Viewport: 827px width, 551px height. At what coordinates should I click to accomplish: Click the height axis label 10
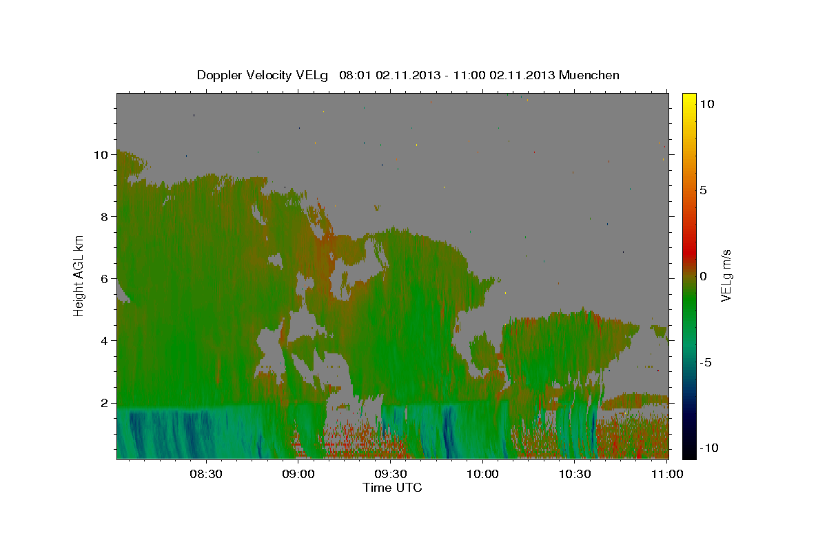101,155
